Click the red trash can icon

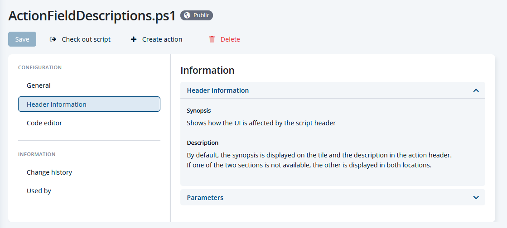(212, 39)
